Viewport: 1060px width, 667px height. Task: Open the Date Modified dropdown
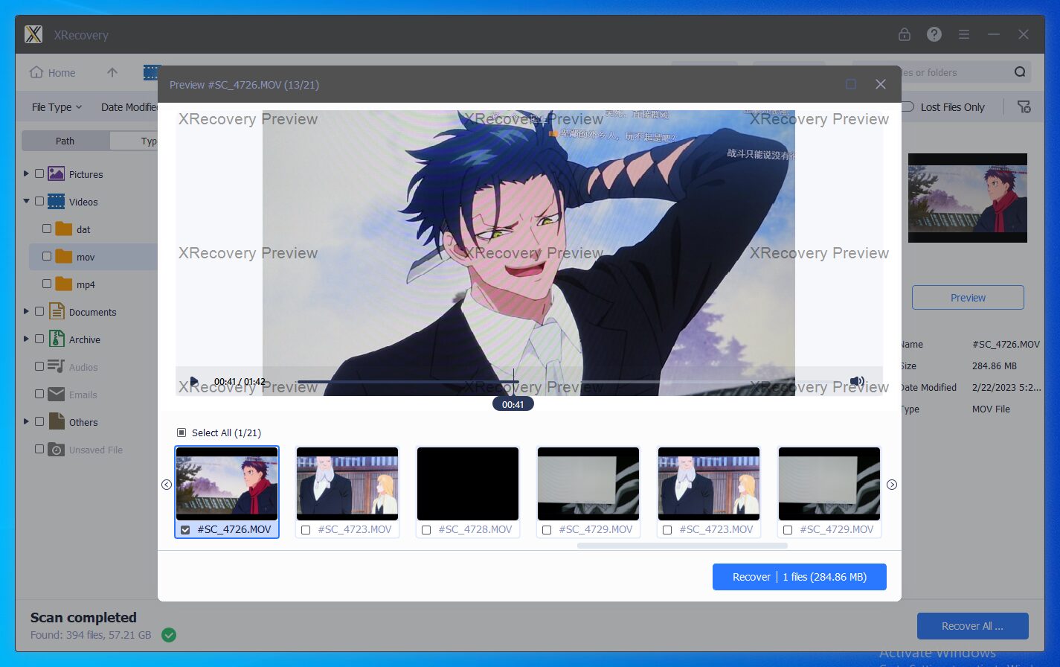tap(129, 107)
